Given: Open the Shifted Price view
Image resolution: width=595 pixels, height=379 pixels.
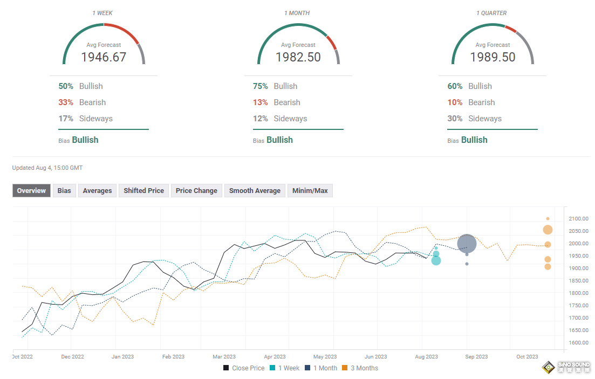Looking at the screenshot, I should [x=143, y=191].
